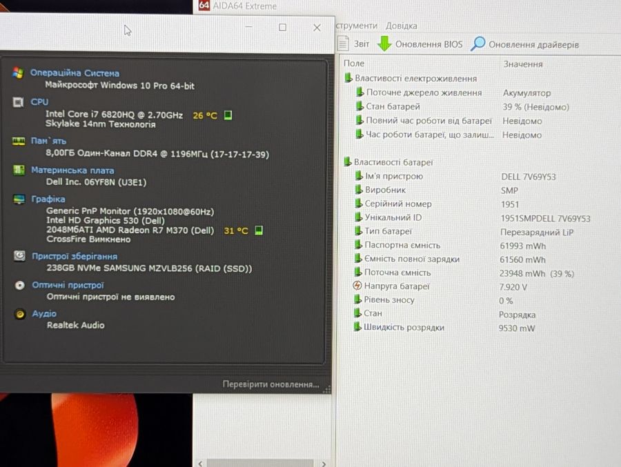Open the Графіка section link

pyautogui.click(x=48, y=199)
